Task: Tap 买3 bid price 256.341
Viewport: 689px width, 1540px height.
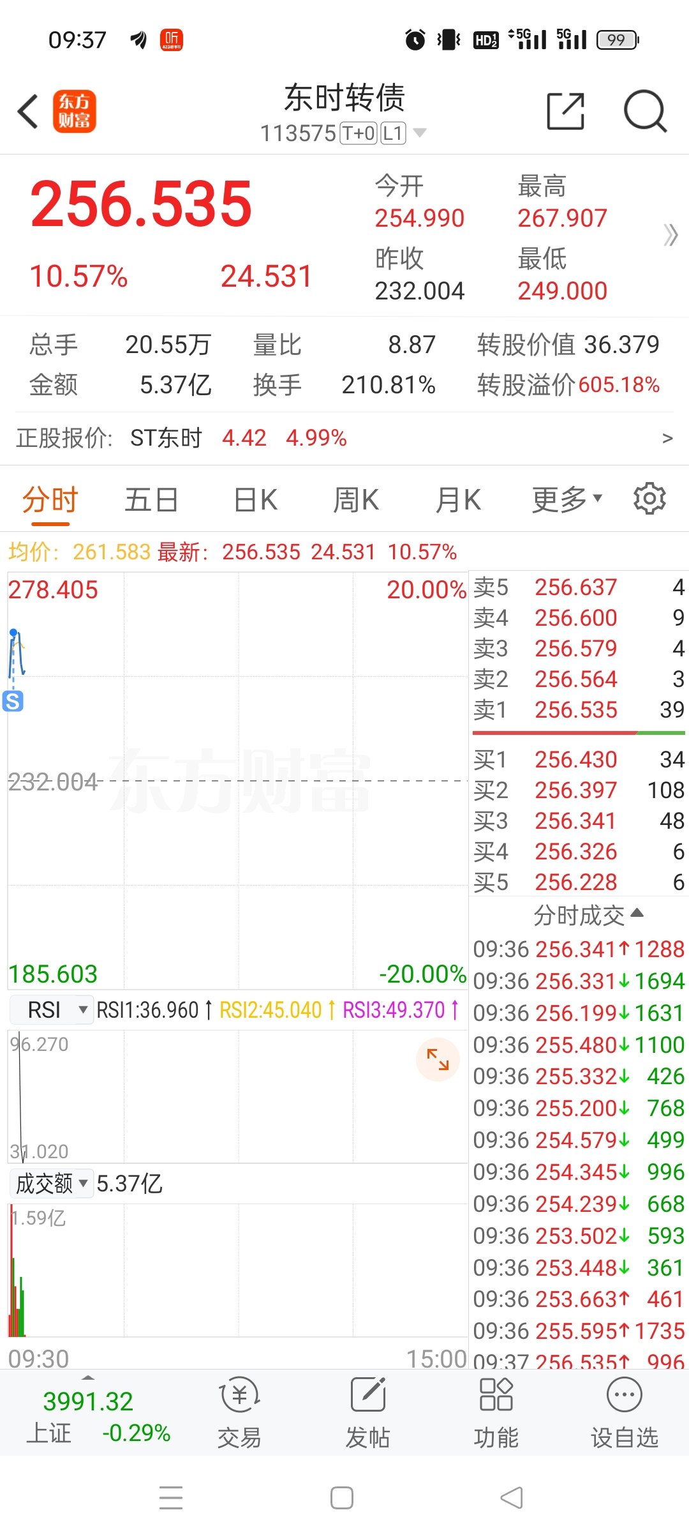Action: 576,820
